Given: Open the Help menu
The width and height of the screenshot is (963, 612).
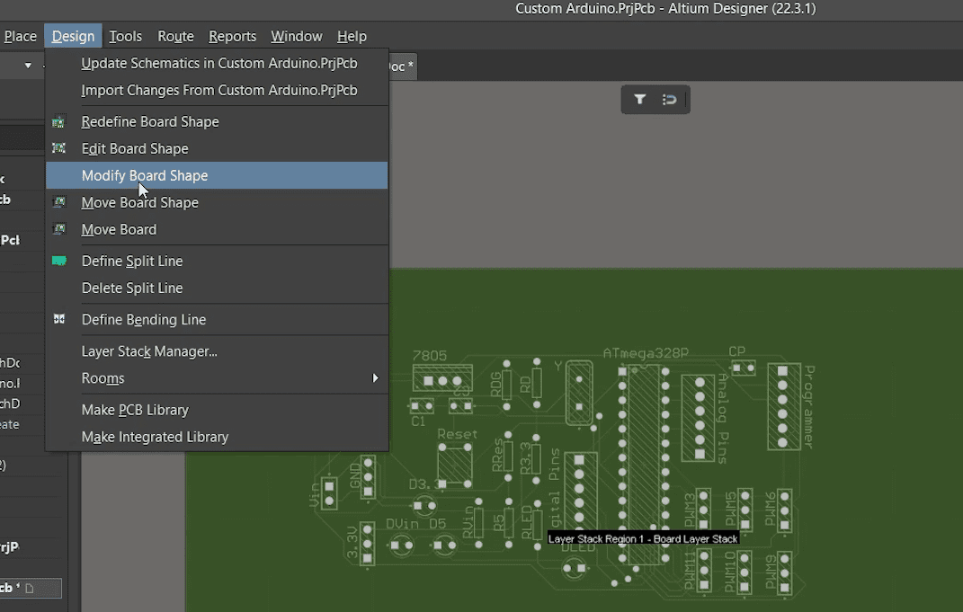Looking at the screenshot, I should [x=352, y=36].
